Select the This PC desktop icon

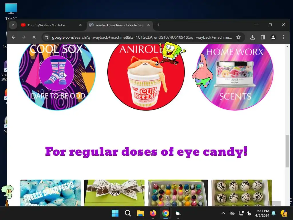pos(11,11)
